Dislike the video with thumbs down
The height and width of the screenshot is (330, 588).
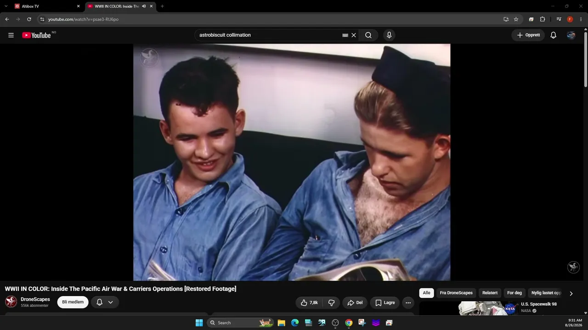(x=331, y=302)
